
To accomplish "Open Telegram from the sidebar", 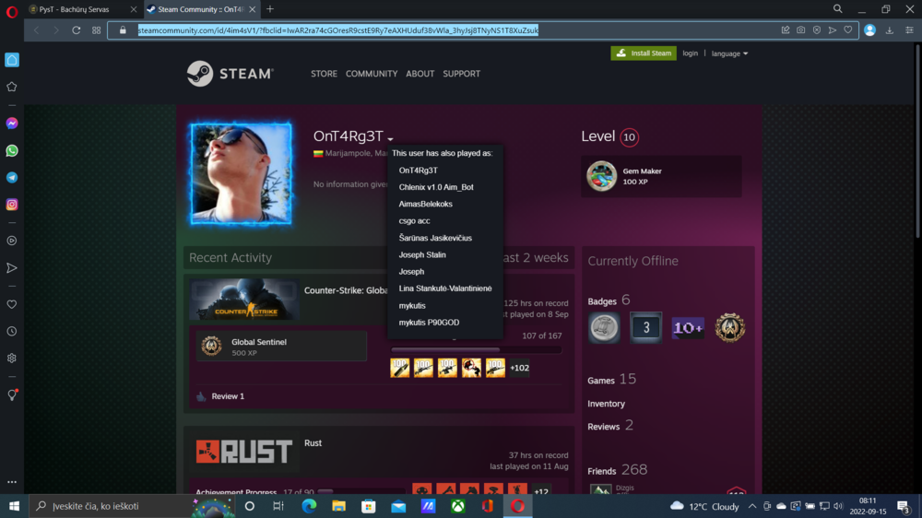I will coord(12,177).
